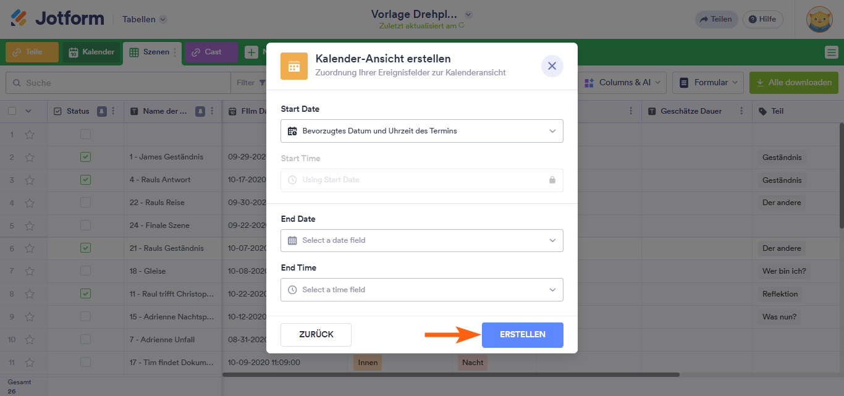Click the Jotform logo
This screenshot has width=844, height=396.
tap(57, 19)
